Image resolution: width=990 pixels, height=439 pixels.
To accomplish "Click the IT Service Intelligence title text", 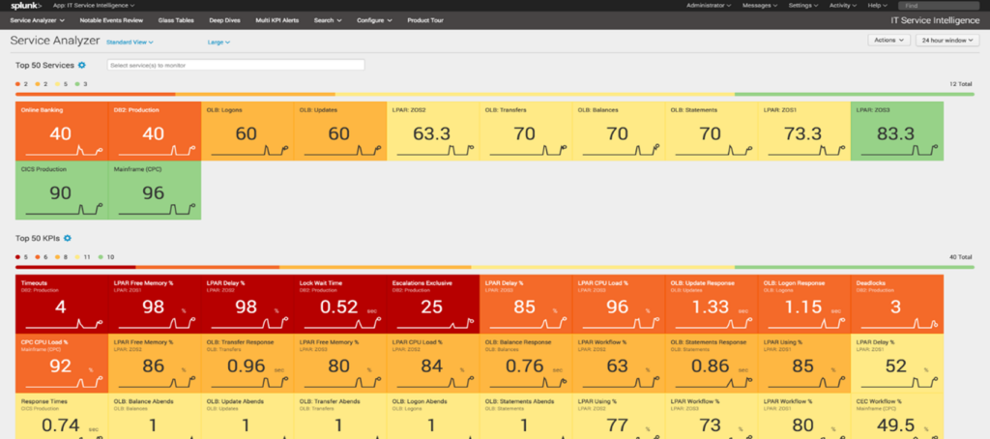I will (x=935, y=20).
